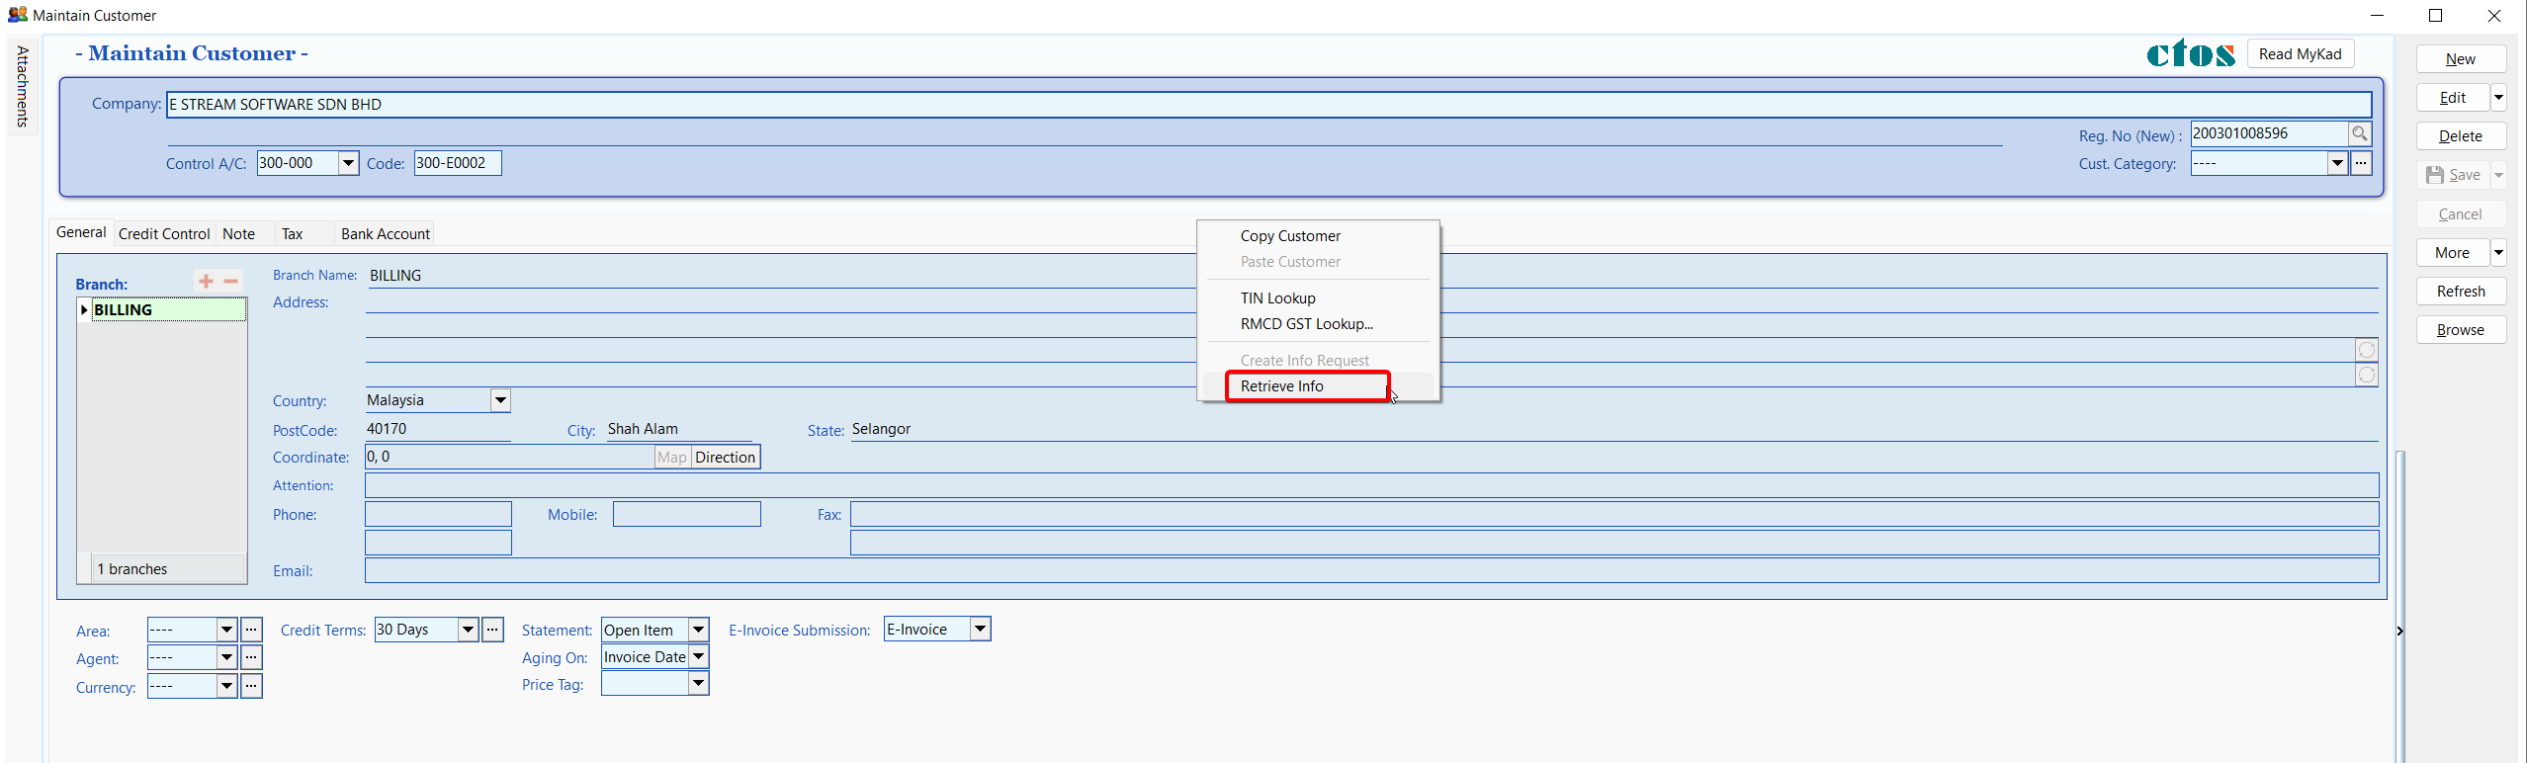Click the Reg. No search magnifier icon
This screenshot has width=2527, height=763.
click(2359, 133)
